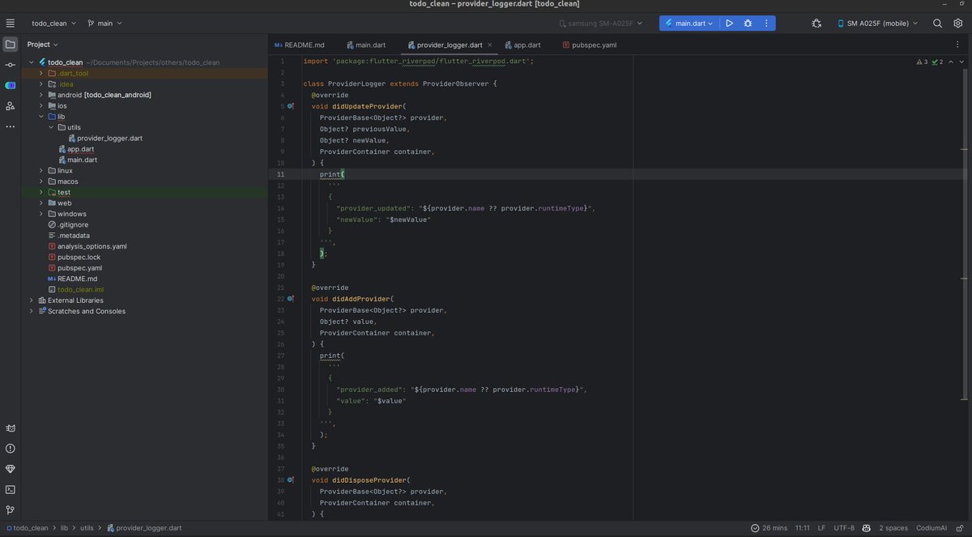The image size is (972, 537).
Task: Collapse the utils folder
Action: pos(50,127)
